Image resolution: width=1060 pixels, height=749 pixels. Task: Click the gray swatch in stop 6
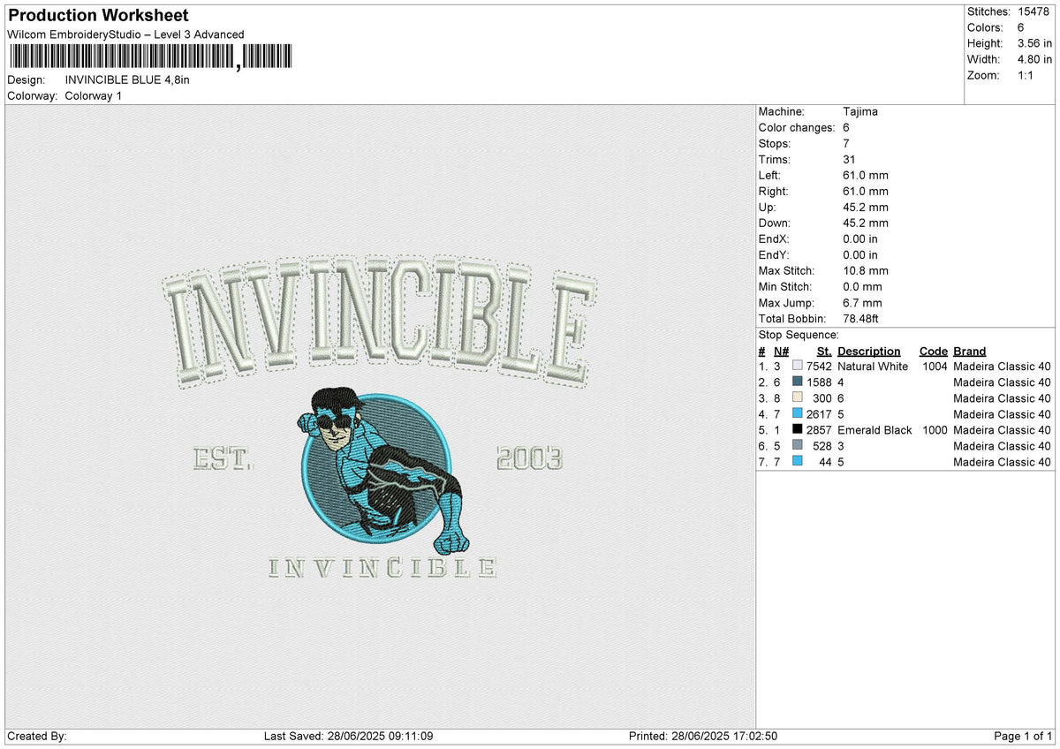pos(798,446)
